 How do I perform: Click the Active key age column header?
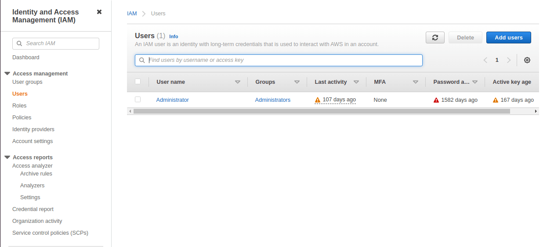[512, 82]
